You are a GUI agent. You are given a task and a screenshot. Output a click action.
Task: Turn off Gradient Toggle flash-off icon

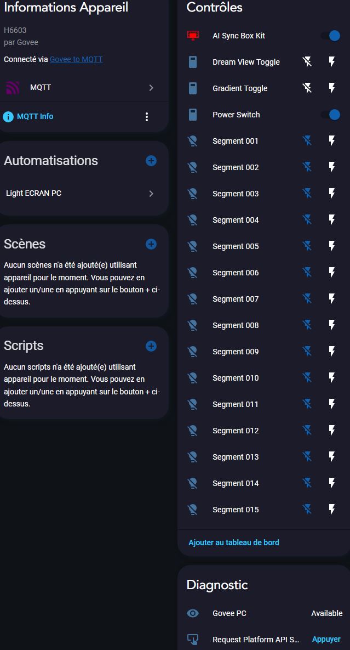point(307,88)
